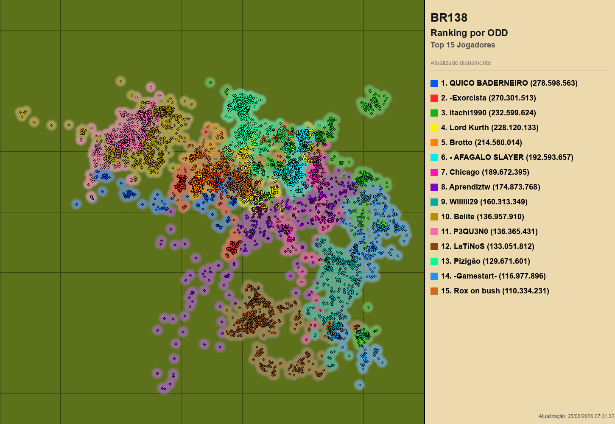
Task: Click the text 11. P3QU3N0 (136.365.431)
Action: coord(489,232)
